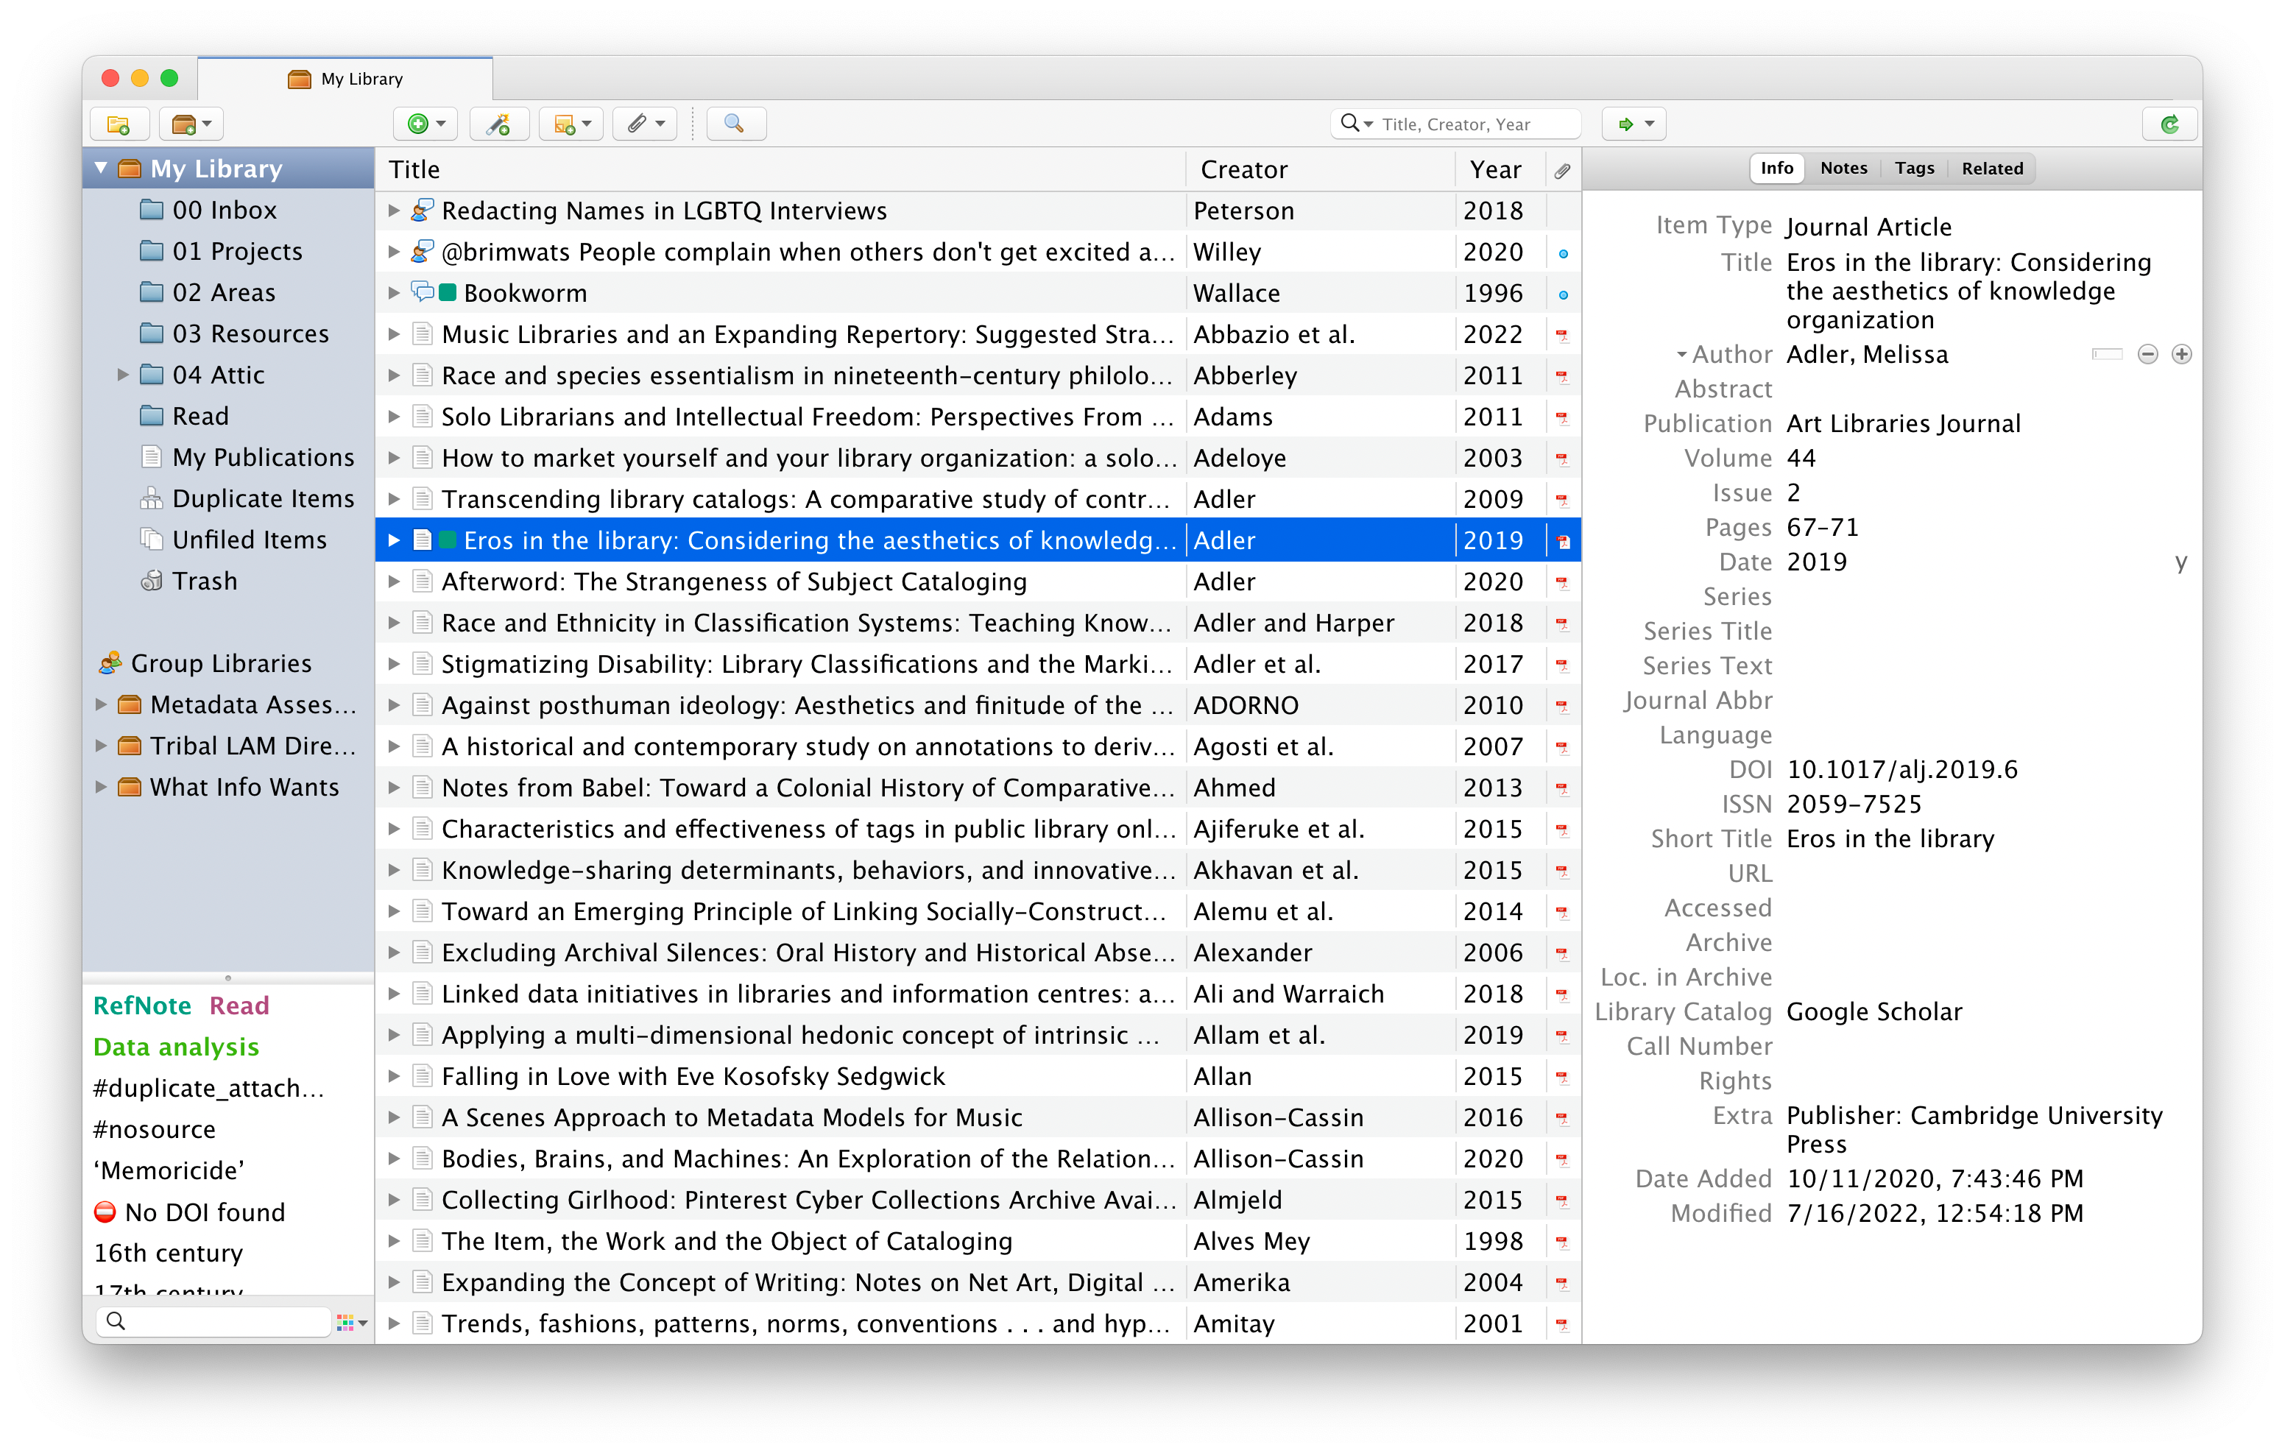Click the New Collection folder icon
Screen dimensions: 2285x1453
pyautogui.click(x=119, y=124)
